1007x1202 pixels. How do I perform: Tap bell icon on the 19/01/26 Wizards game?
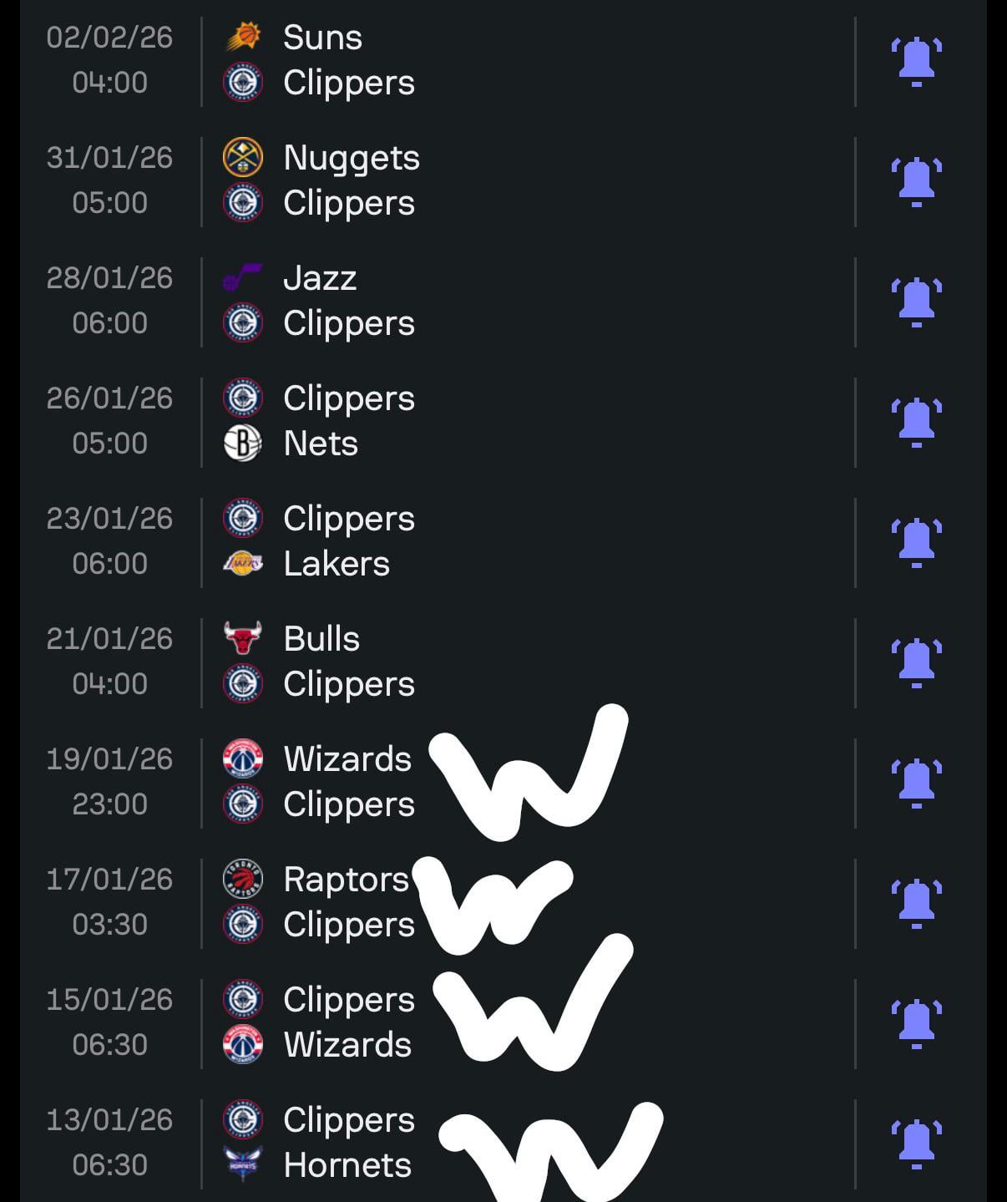916,783
